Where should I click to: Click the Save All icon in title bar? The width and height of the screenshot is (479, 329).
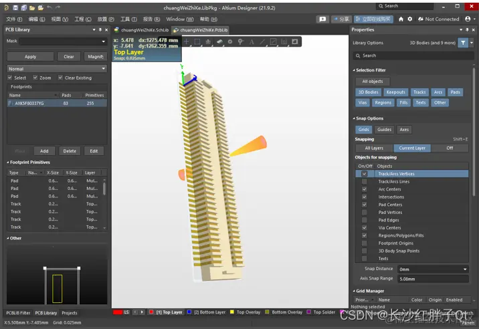click(x=23, y=7)
